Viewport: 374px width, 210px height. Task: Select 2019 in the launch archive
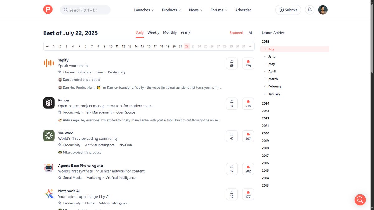click(266, 141)
